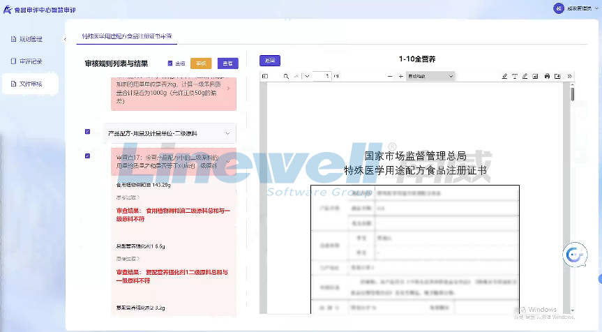This screenshot has height=332, width=602.
Task: Select the add text tool icon
Action: pyautogui.click(x=515, y=76)
